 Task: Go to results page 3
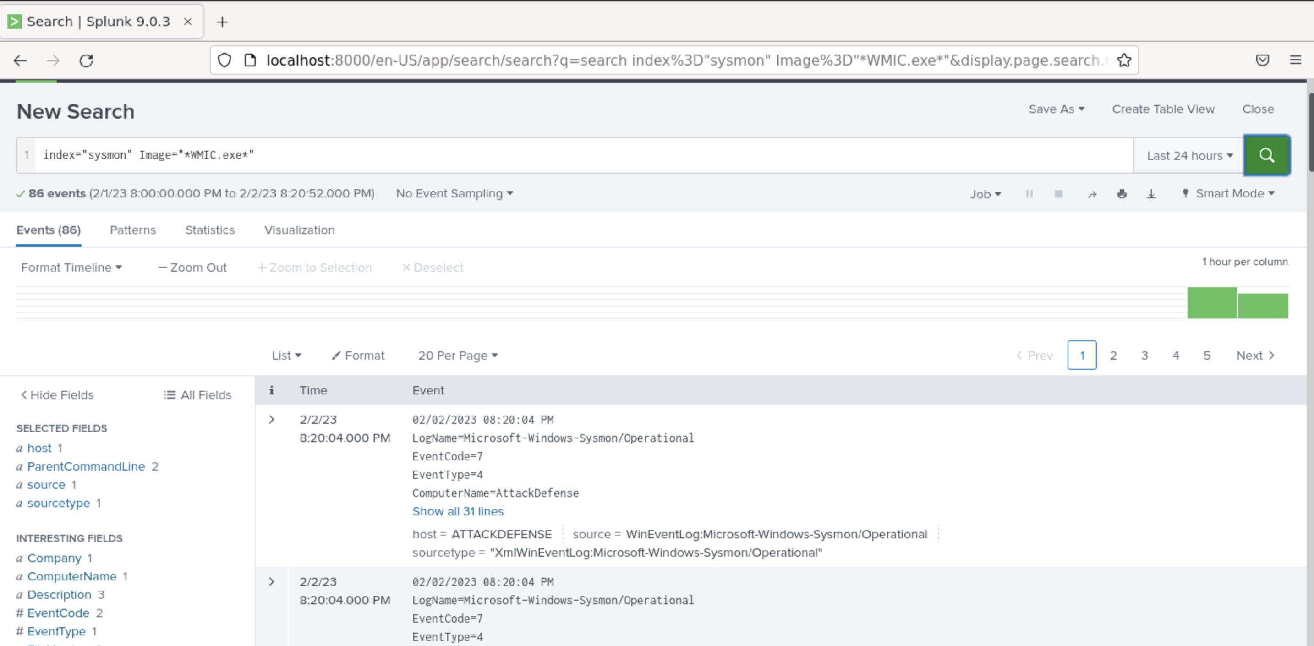coord(1144,356)
